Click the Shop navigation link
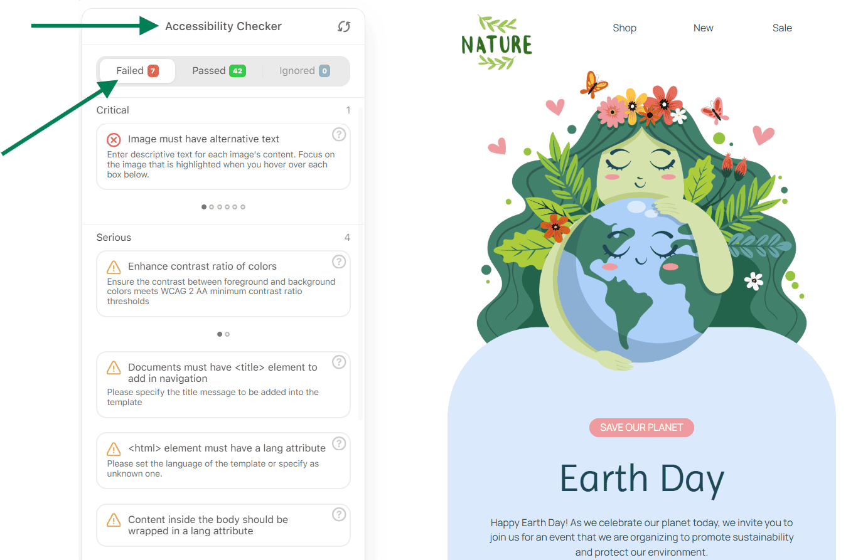 [x=624, y=28]
